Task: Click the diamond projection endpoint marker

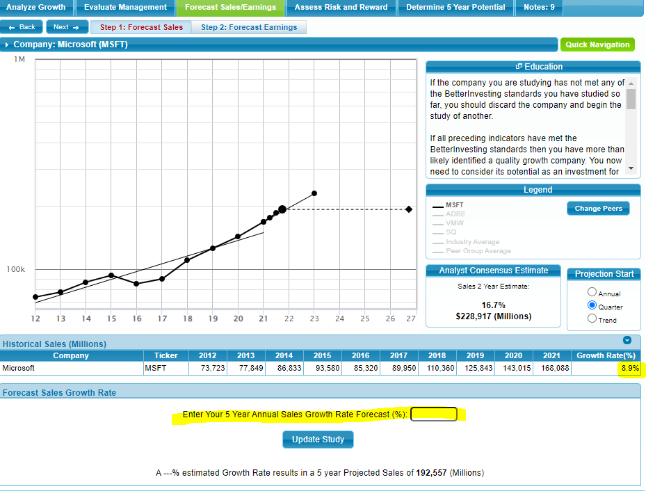Action: (409, 209)
